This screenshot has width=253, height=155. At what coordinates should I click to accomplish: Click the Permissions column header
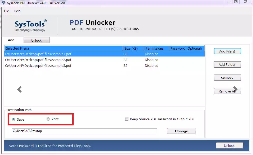click(x=156, y=48)
